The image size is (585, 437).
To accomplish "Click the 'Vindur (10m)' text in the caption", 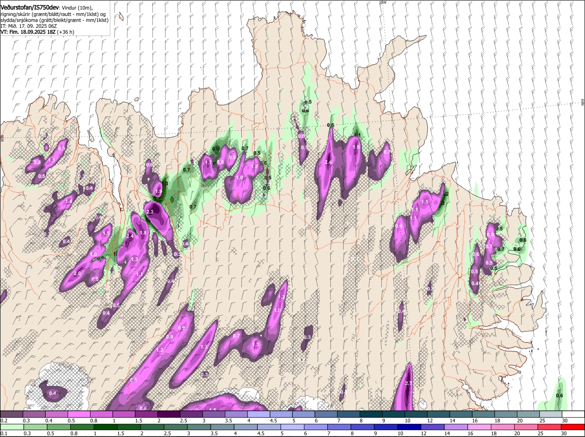I will pyautogui.click(x=77, y=8).
